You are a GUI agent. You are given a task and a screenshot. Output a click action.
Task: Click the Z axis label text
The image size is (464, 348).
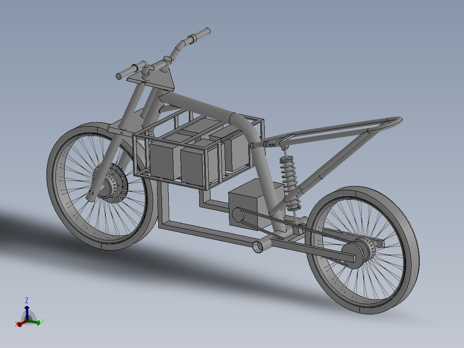click(27, 300)
